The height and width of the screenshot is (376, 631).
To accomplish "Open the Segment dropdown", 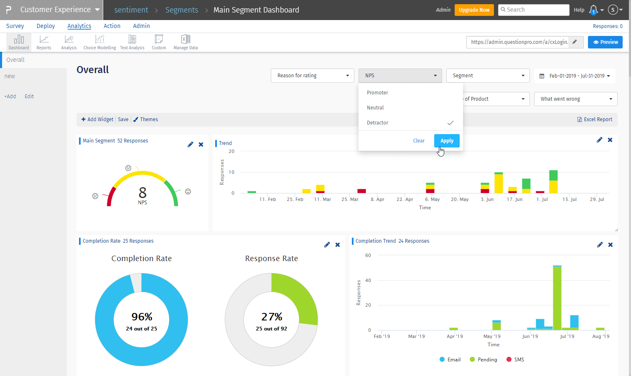I will pyautogui.click(x=488, y=76).
